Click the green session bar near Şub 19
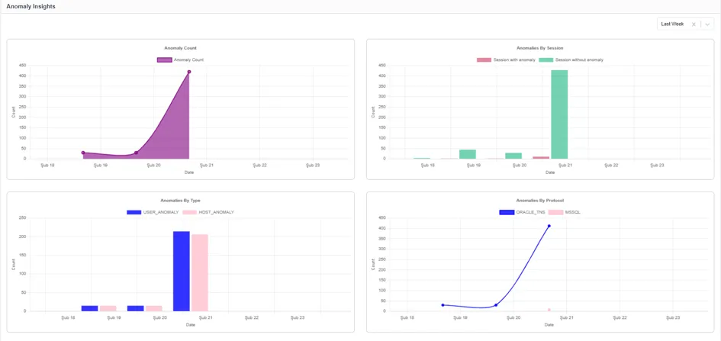 pos(467,154)
